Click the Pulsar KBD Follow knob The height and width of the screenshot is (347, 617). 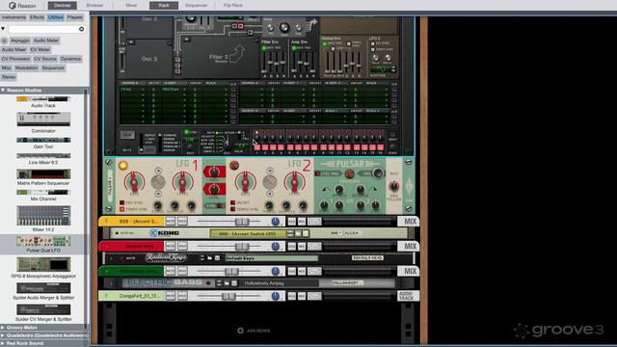coord(393,186)
